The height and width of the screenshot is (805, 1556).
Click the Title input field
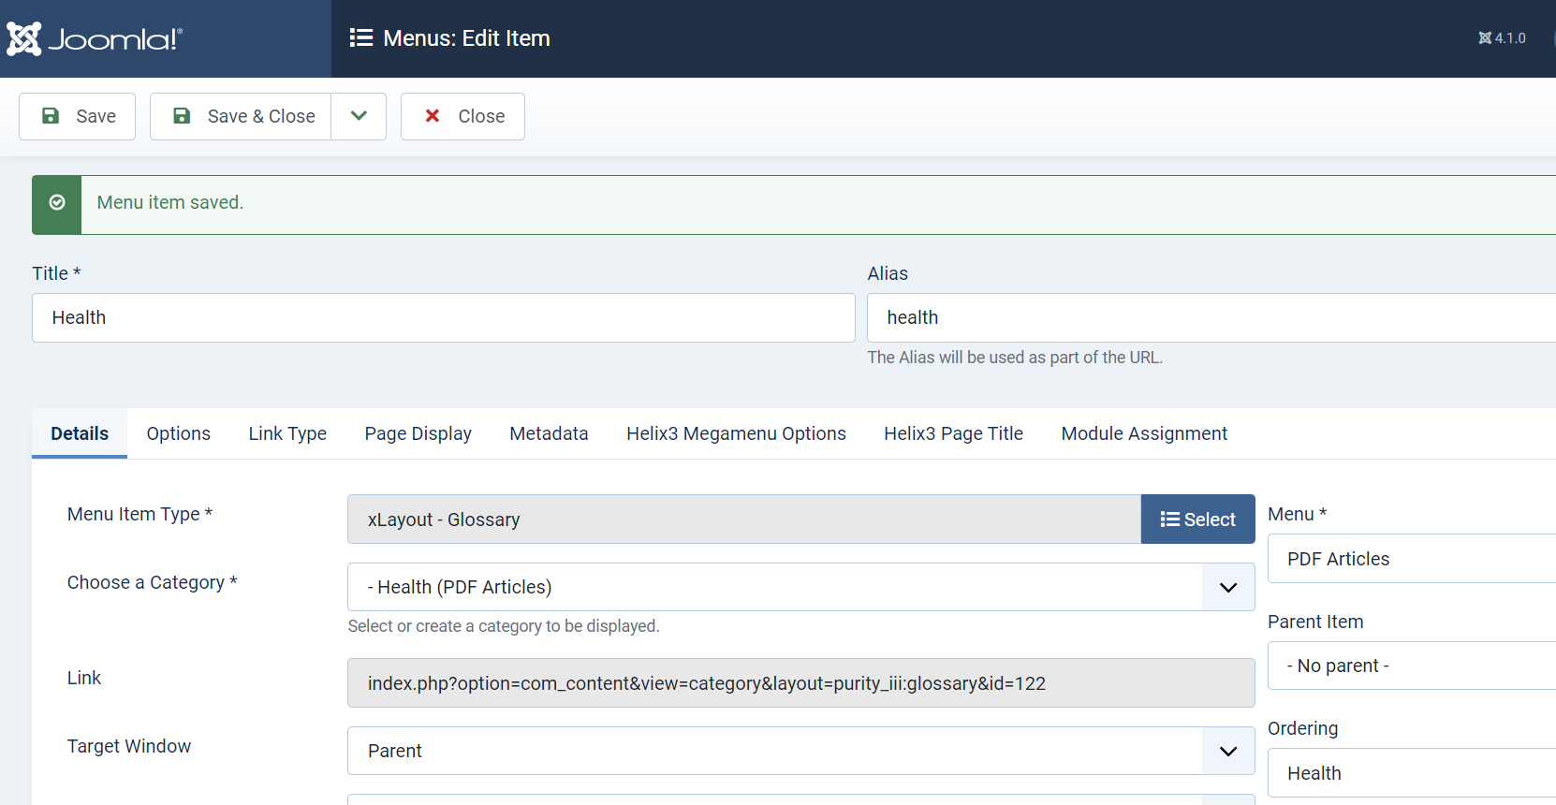443,318
